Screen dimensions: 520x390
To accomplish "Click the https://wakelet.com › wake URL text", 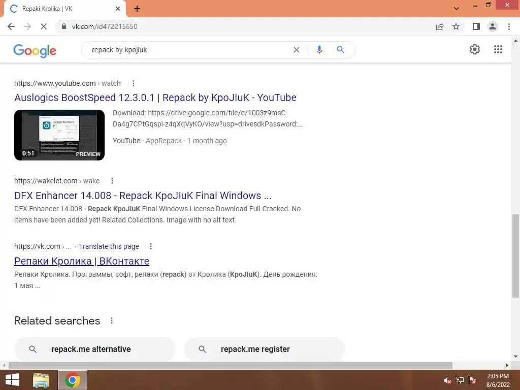I will click(x=57, y=181).
